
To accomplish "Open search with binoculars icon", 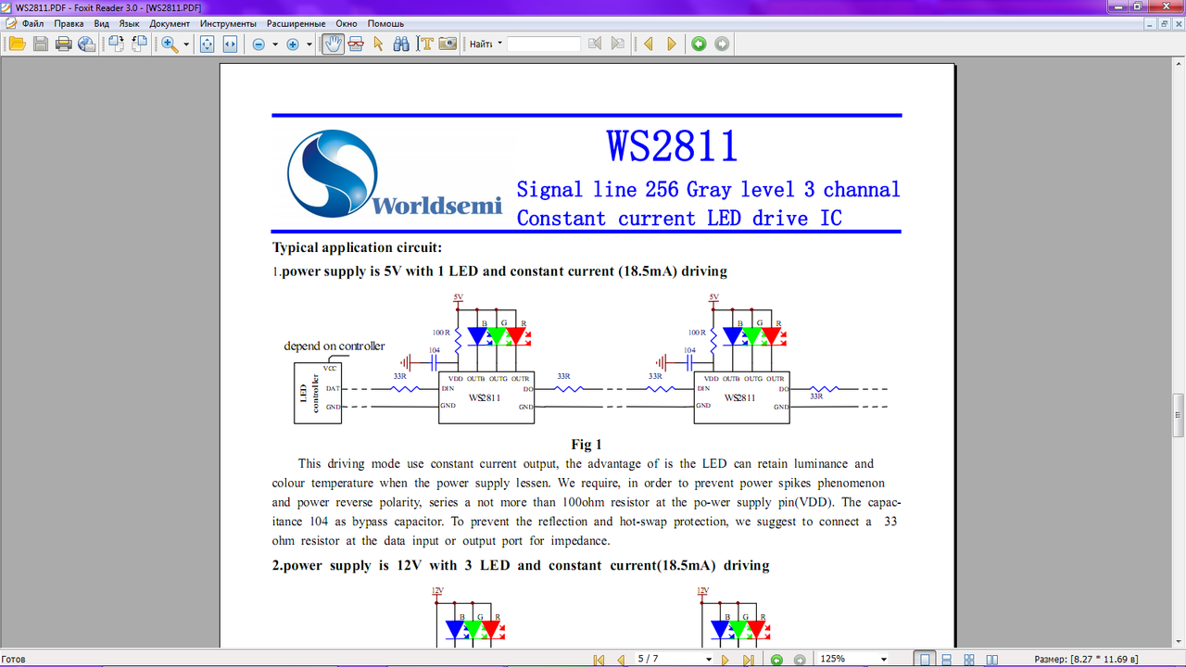I will pos(401,44).
